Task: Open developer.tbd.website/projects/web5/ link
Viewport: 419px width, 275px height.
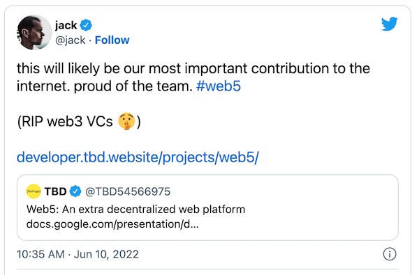Action: [x=138, y=157]
